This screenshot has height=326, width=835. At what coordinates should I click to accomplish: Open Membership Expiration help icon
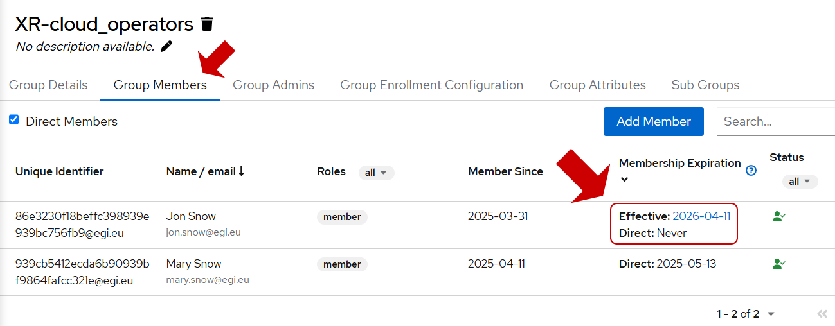tap(751, 171)
